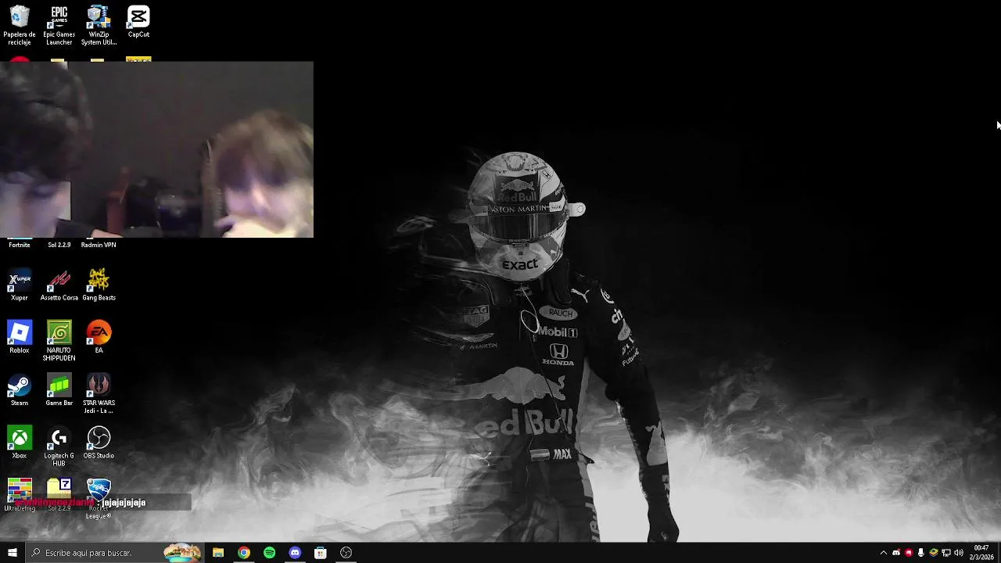The width and height of the screenshot is (1001, 563).
Task: Click Show desktop strip at taskbar end
Action: click(999, 553)
